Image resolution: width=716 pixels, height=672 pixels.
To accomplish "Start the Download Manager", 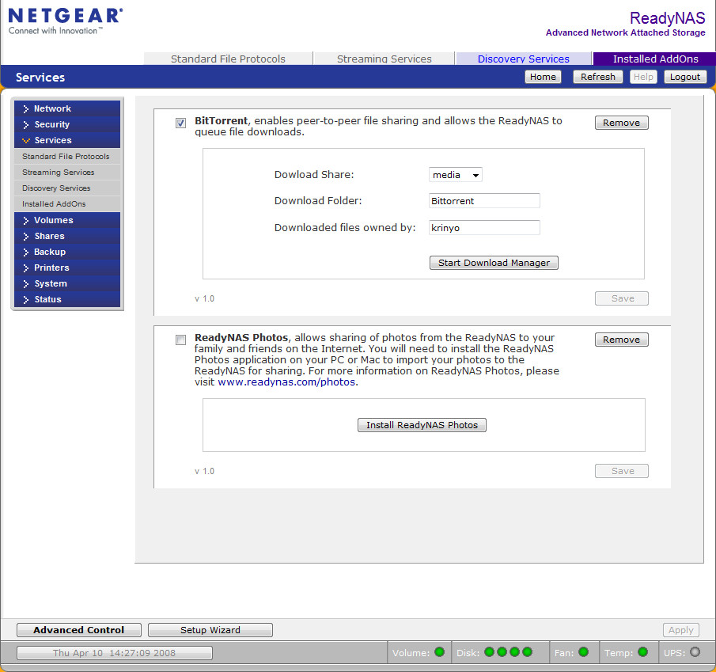I will tap(494, 263).
